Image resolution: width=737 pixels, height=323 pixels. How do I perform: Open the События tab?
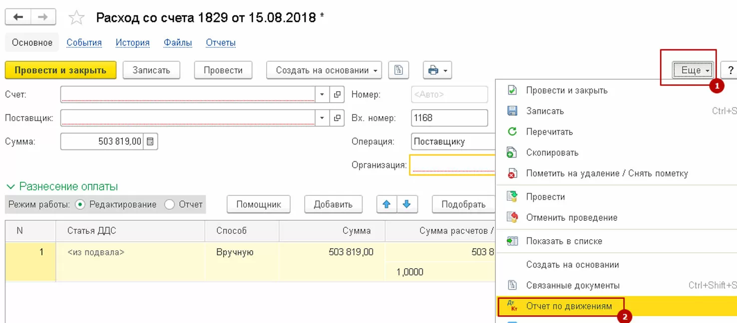(x=84, y=43)
